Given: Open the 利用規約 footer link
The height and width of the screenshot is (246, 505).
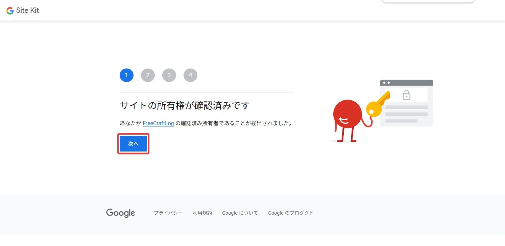Looking at the screenshot, I should (x=202, y=213).
